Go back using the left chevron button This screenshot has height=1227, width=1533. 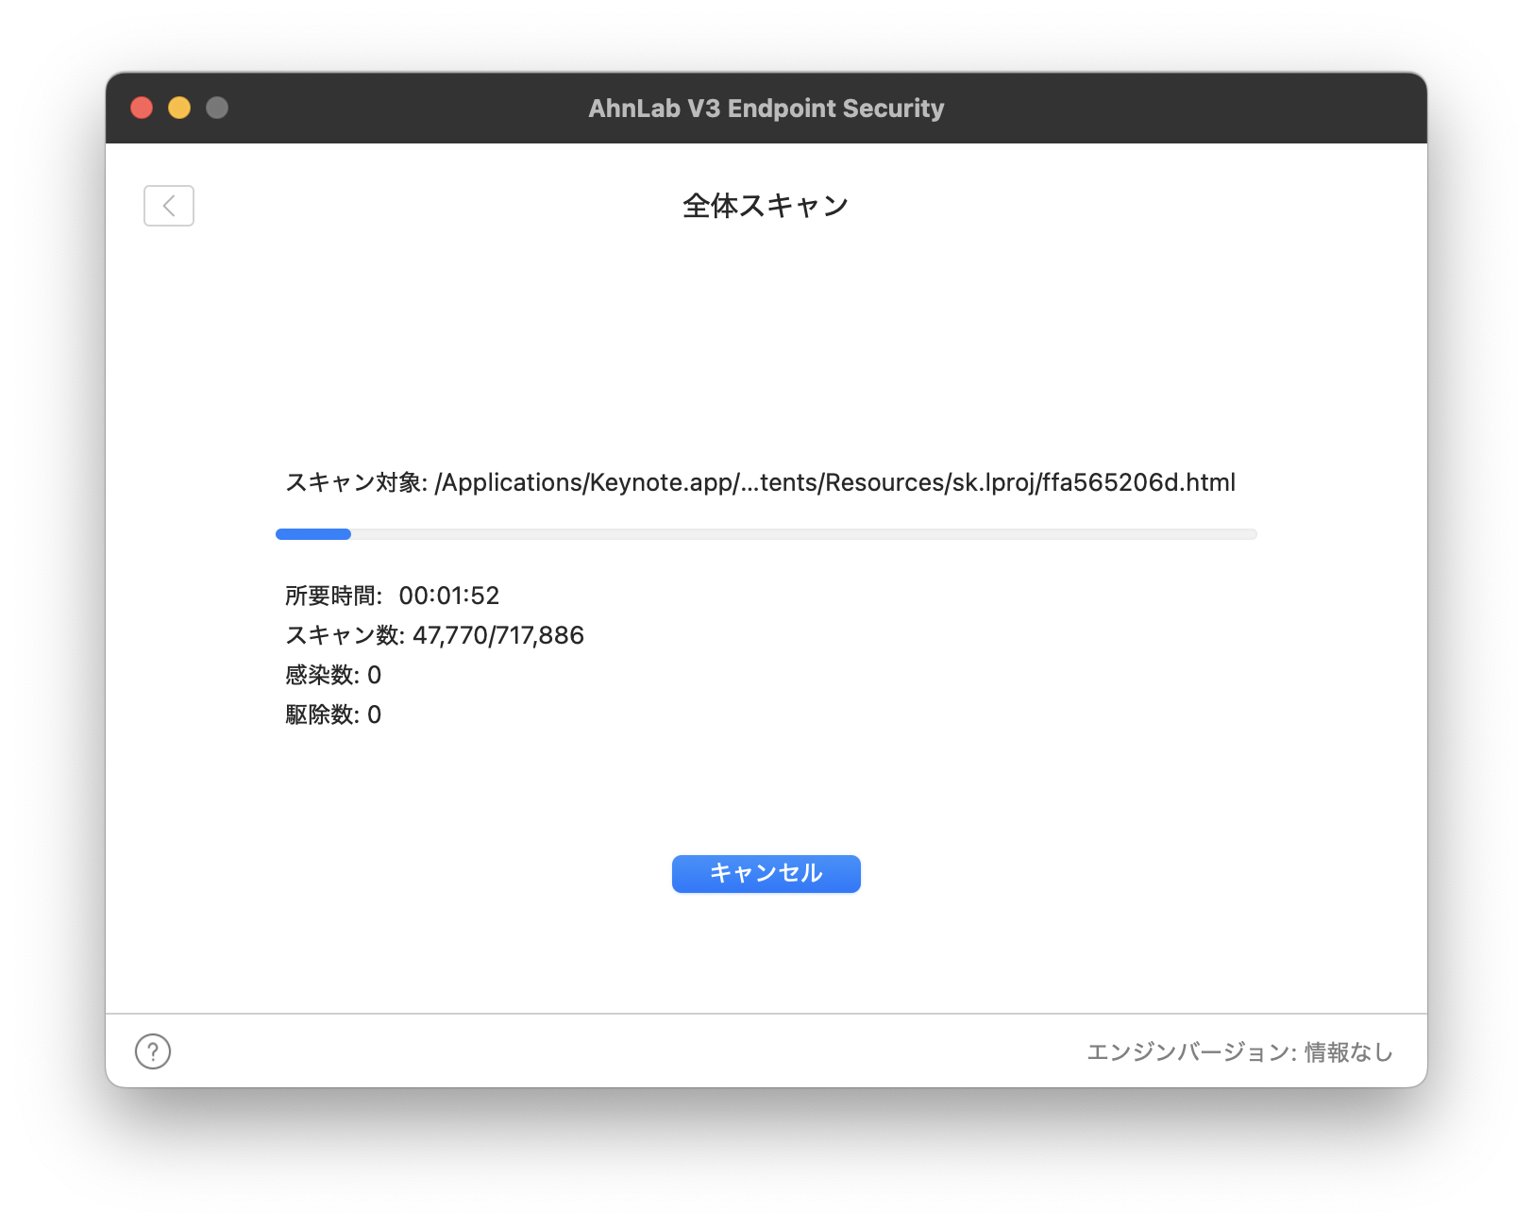(x=169, y=206)
